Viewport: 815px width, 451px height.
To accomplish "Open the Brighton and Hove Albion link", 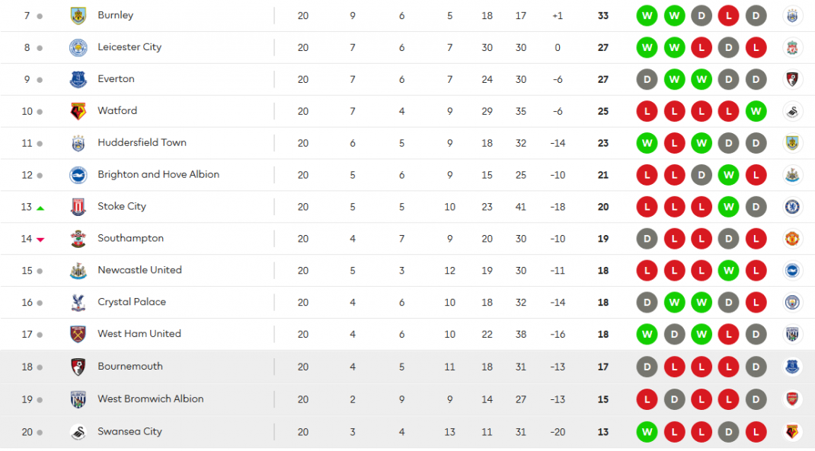I will click(x=158, y=174).
